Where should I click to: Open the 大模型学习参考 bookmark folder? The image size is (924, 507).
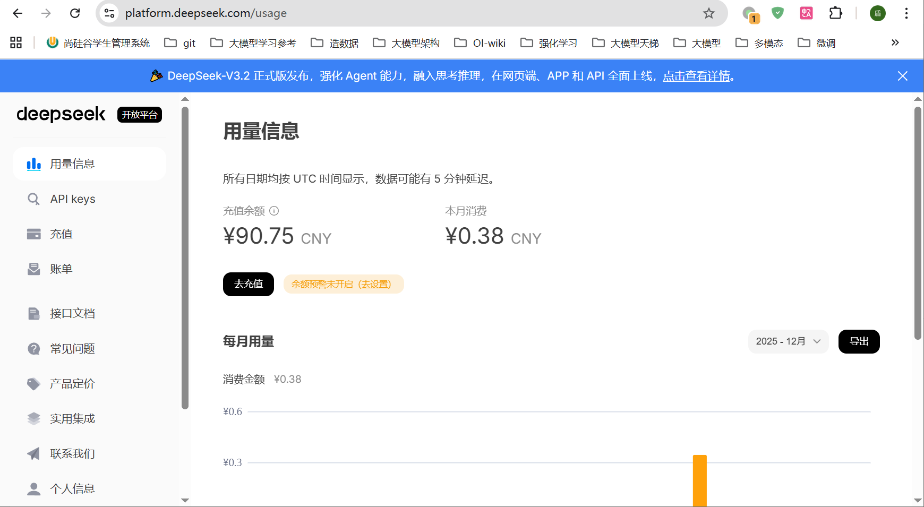(253, 42)
